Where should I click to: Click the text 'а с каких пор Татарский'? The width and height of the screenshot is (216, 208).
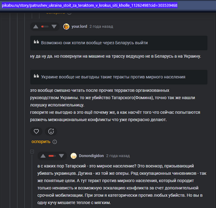tap(116, 166)
